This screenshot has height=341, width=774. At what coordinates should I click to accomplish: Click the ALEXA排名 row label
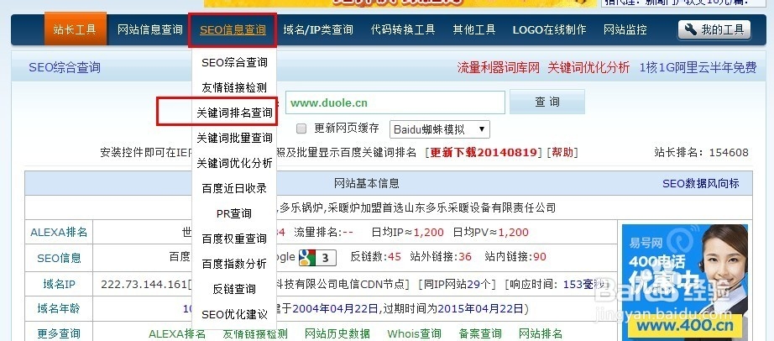tap(59, 233)
